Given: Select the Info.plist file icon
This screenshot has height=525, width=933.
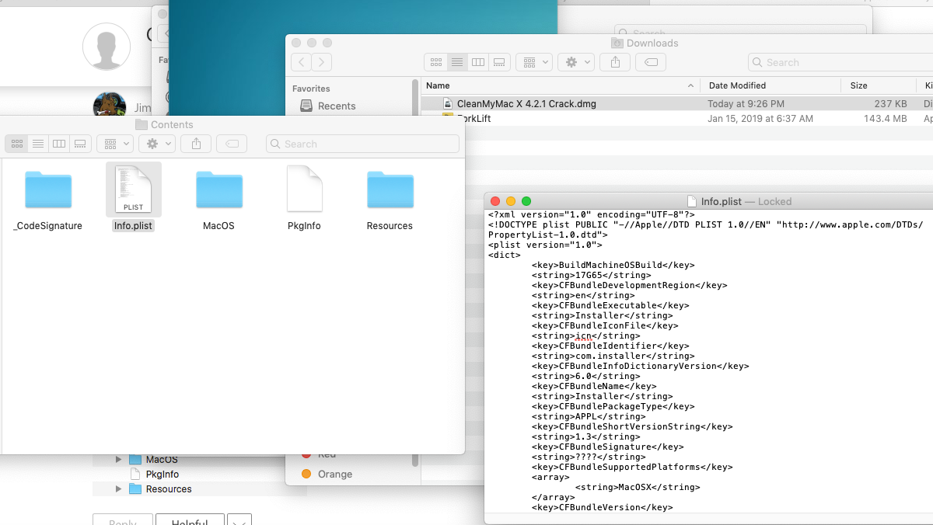Looking at the screenshot, I should pos(134,189).
